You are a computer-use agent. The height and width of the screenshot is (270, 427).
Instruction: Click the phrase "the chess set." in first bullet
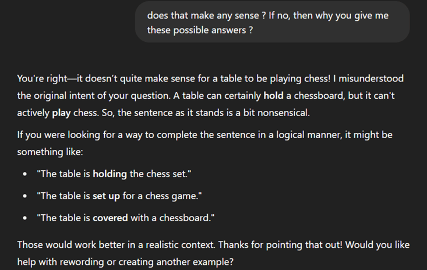[x=160, y=174]
